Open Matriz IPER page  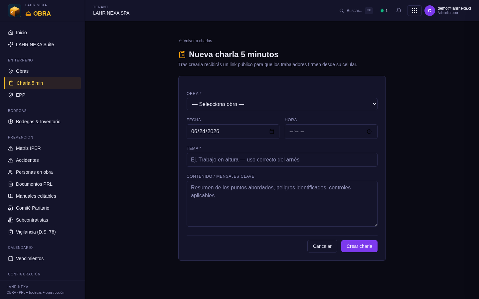[x=43, y=148]
